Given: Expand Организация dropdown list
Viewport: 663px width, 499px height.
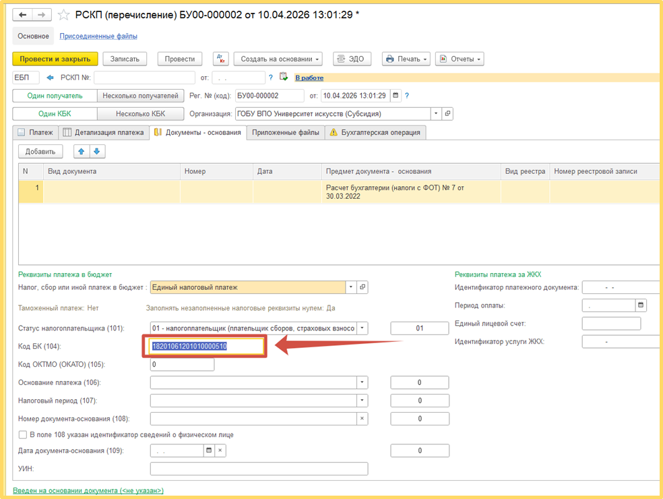Looking at the screenshot, I should click(x=436, y=113).
